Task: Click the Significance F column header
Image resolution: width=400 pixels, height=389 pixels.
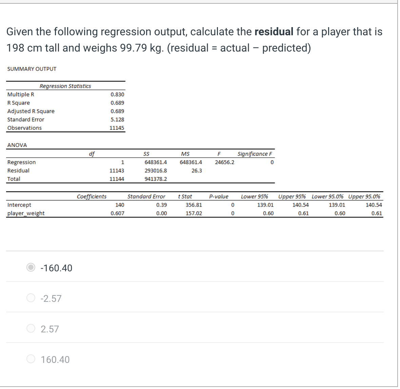Action: 255,154
